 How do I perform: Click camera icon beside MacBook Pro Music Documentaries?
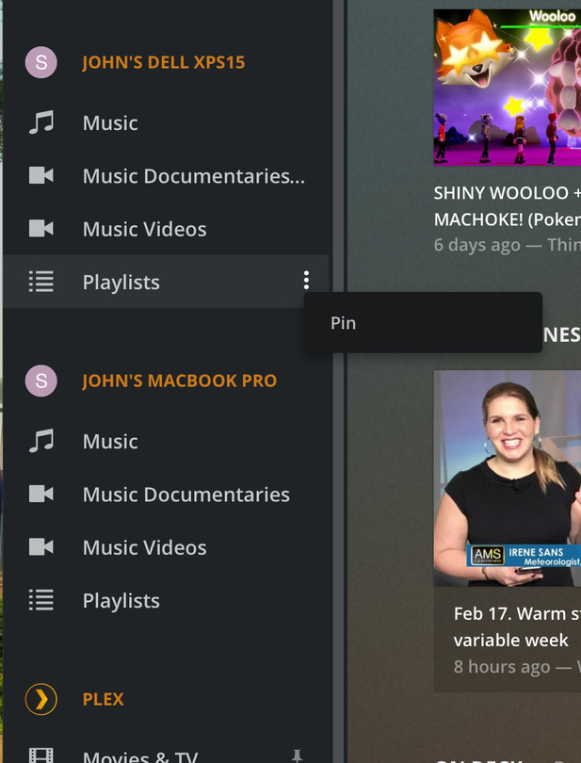[40, 494]
